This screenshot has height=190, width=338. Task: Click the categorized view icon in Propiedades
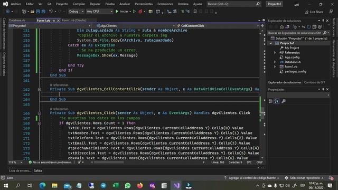[270, 101]
